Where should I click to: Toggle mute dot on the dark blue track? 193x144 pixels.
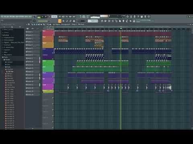click(x=53, y=53)
